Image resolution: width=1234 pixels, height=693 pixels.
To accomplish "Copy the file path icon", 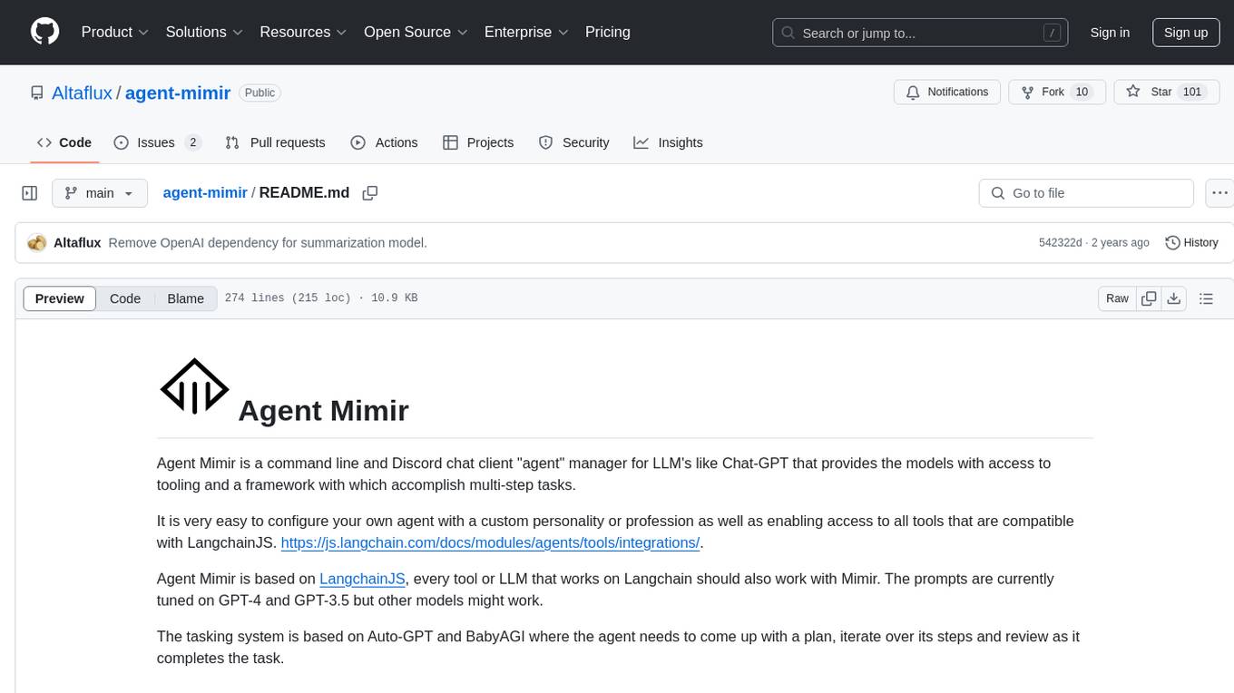I will click(x=369, y=193).
